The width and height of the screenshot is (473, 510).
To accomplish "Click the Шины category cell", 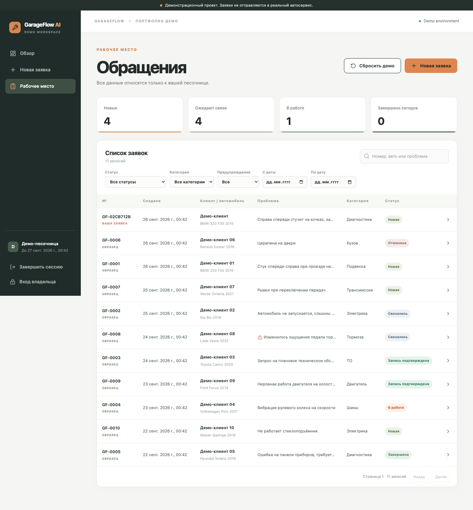I will (x=352, y=408).
